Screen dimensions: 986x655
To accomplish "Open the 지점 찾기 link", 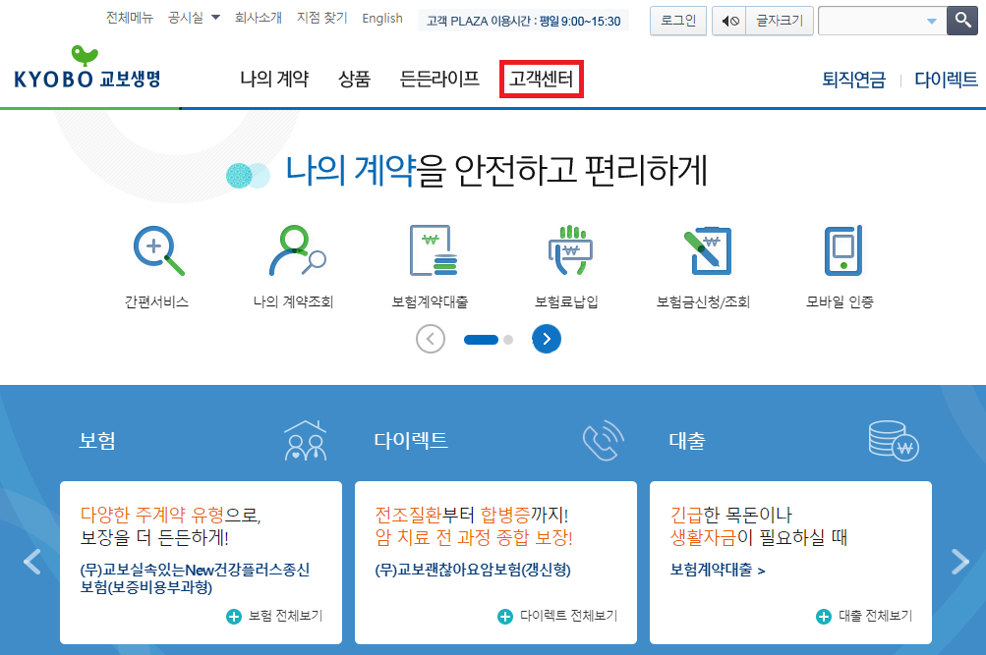I will click(x=322, y=18).
